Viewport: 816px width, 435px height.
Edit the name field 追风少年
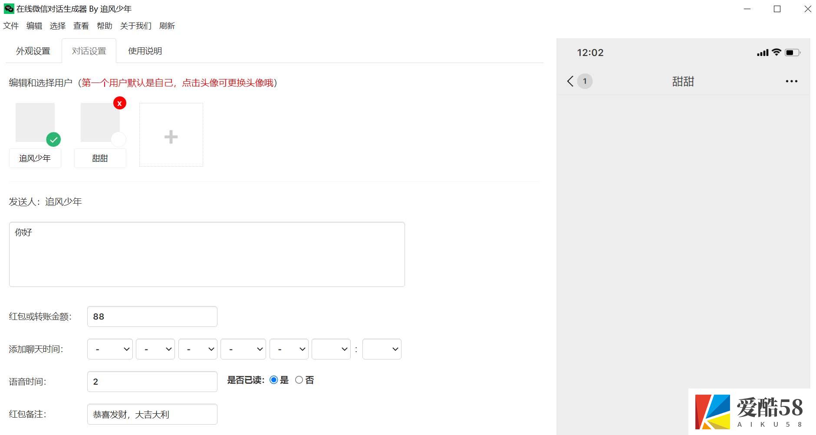point(35,158)
